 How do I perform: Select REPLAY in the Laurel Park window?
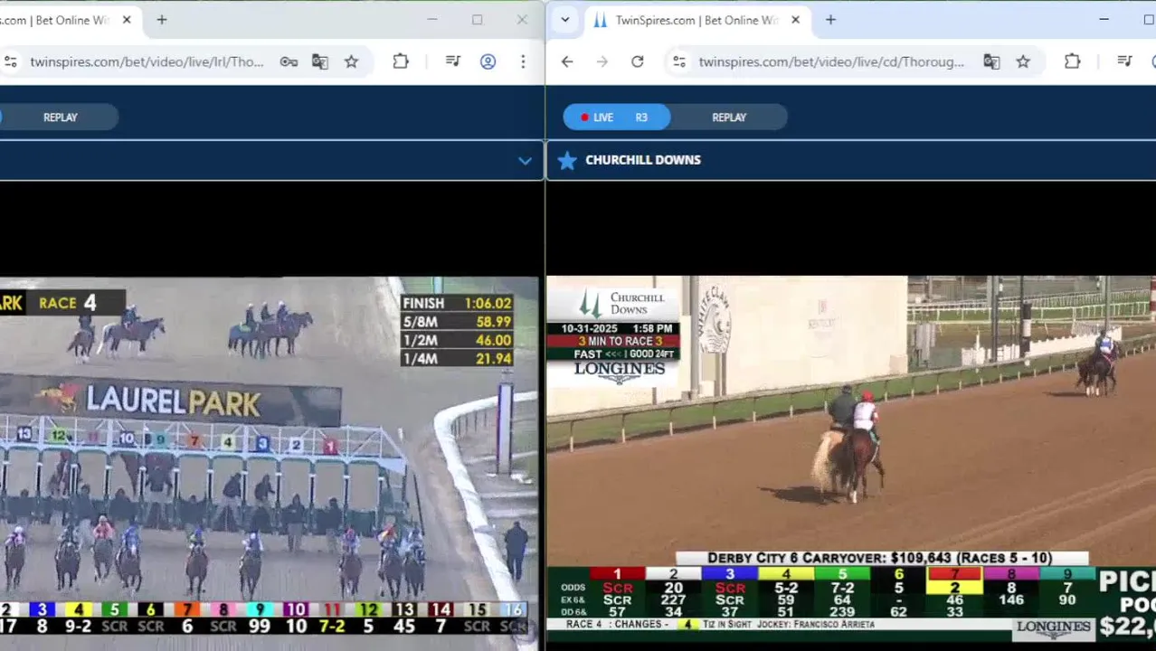click(61, 117)
